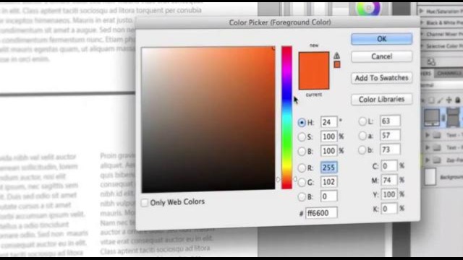Select the S saturation radio button

tap(302, 136)
